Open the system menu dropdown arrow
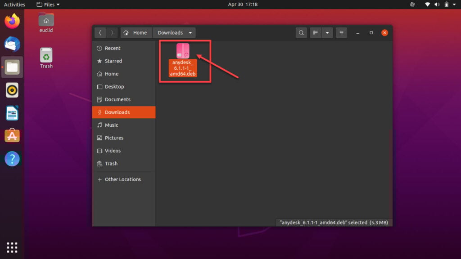Screen dimensions: 461x259 454,4
